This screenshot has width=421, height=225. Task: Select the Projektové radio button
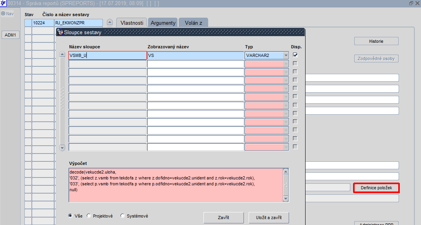click(89, 216)
